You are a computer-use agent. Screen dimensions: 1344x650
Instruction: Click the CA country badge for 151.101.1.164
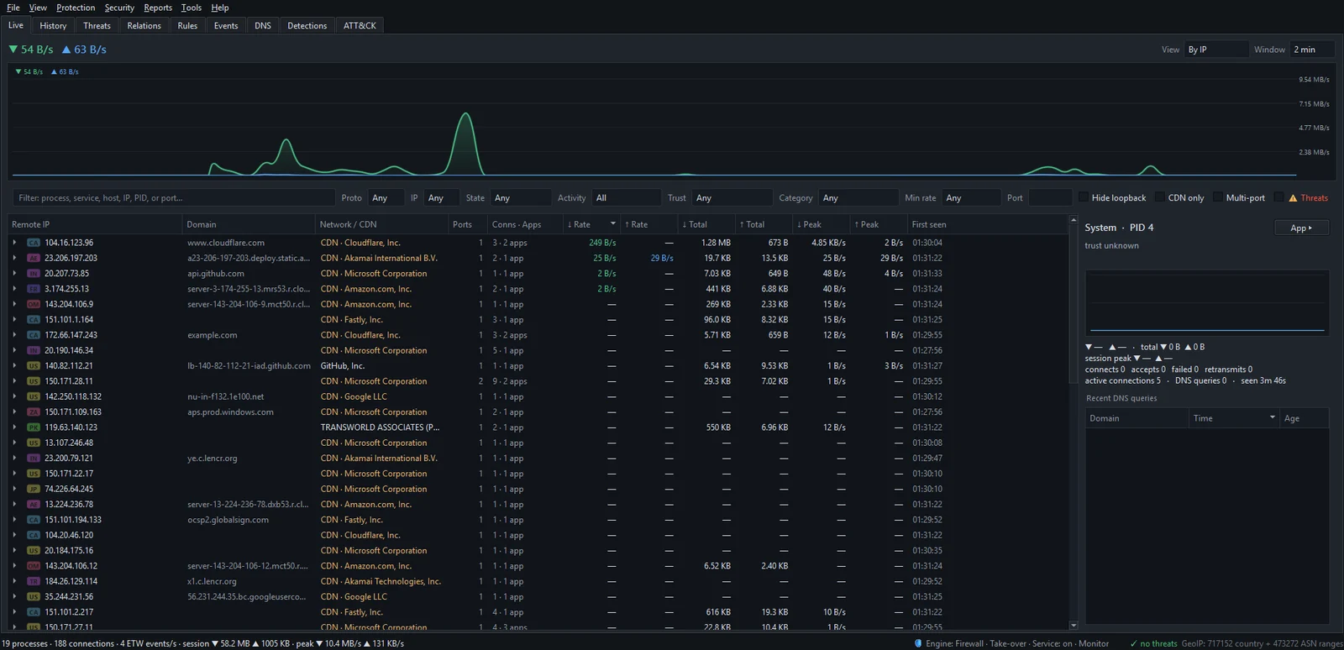pyautogui.click(x=34, y=320)
